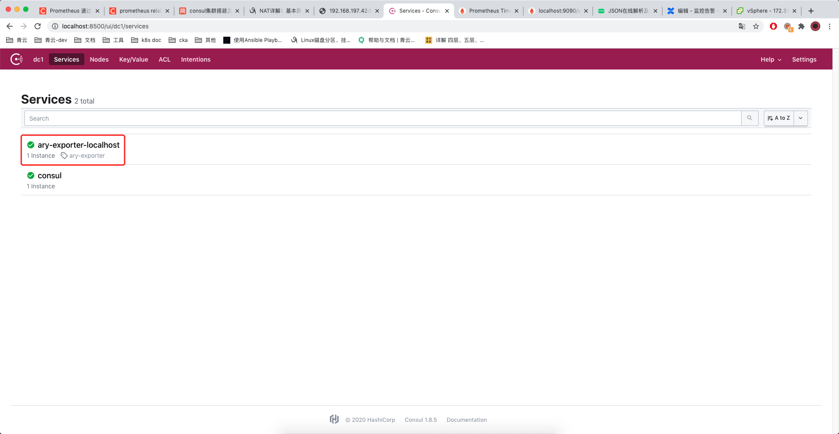The width and height of the screenshot is (839, 434).
Task: Switch to the Nodes tab
Action: click(99, 59)
